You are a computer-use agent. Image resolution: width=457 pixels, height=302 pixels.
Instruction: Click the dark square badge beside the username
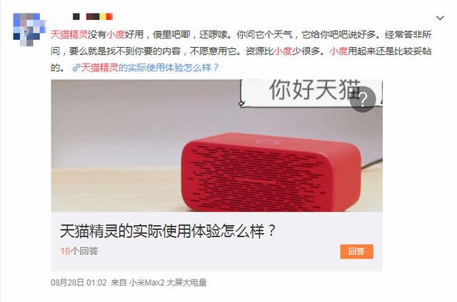click(x=76, y=16)
